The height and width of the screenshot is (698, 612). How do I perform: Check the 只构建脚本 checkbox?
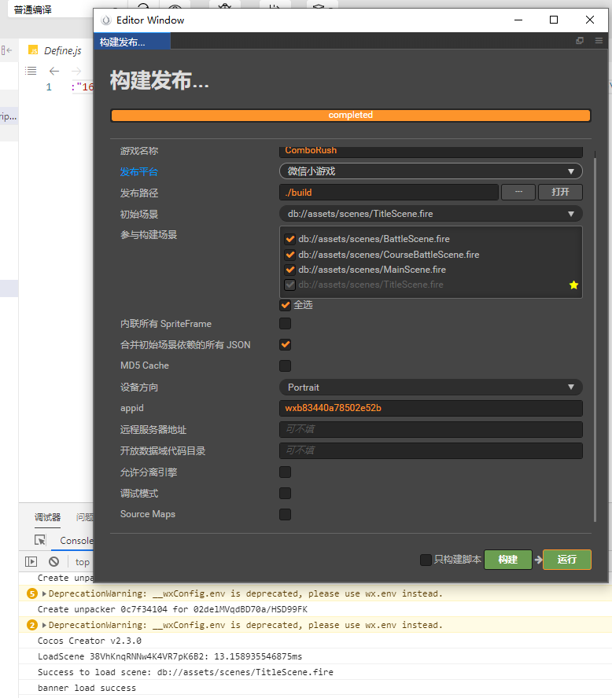point(426,560)
